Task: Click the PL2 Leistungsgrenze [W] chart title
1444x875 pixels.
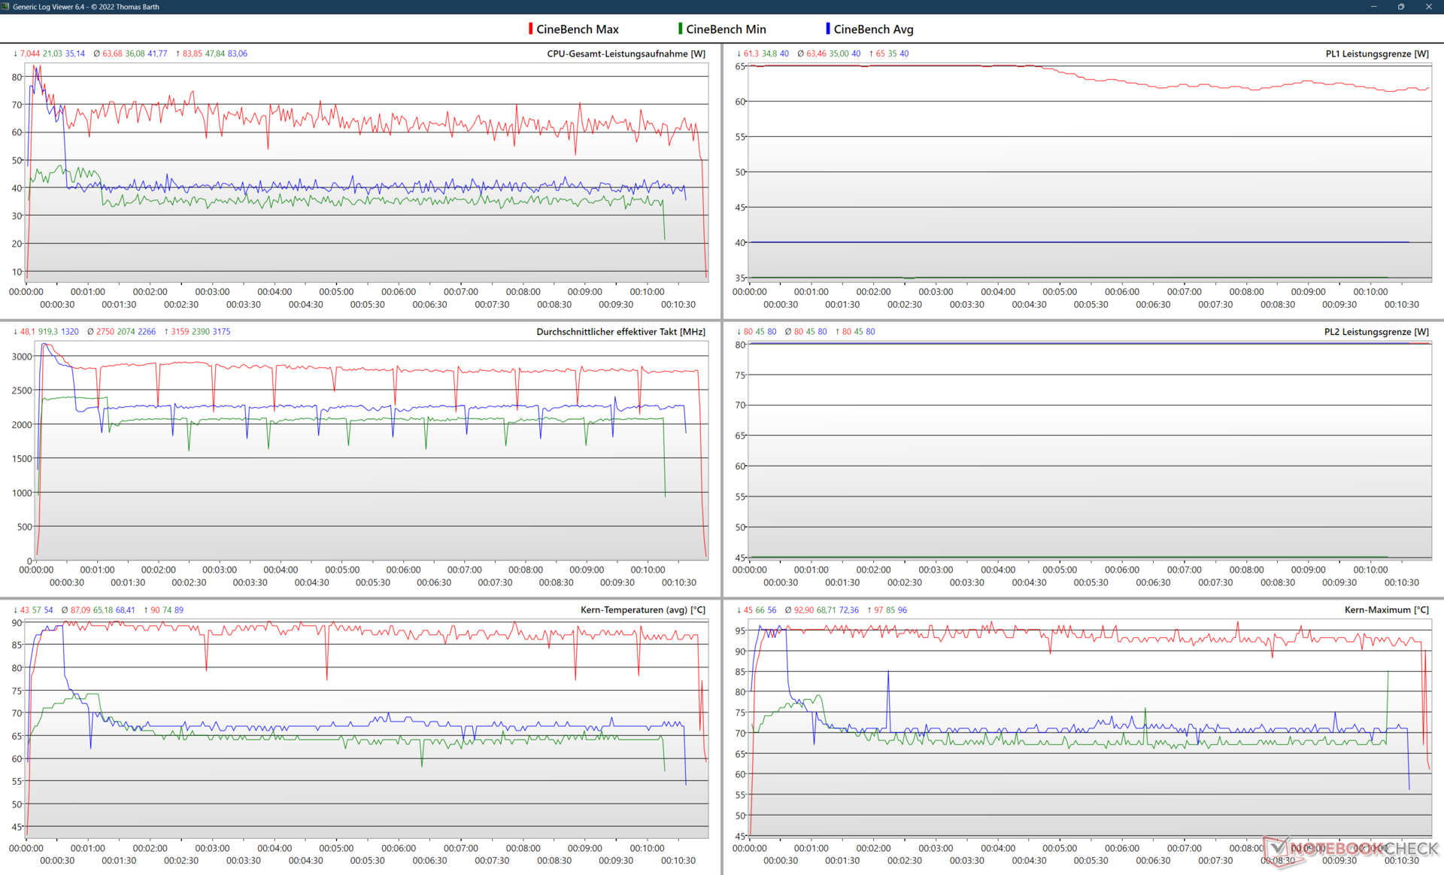Action: point(1376,332)
